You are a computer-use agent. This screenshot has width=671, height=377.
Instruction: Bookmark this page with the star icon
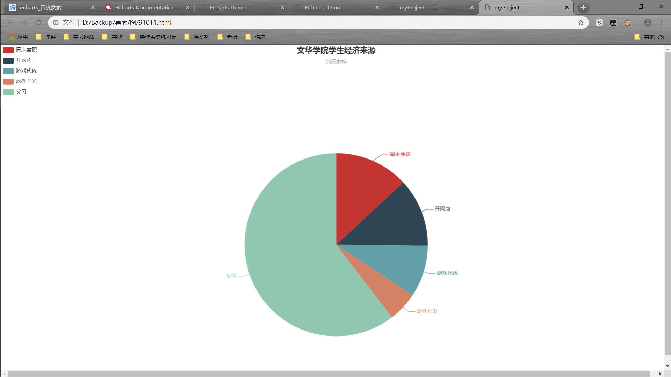click(x=580, y=23)
